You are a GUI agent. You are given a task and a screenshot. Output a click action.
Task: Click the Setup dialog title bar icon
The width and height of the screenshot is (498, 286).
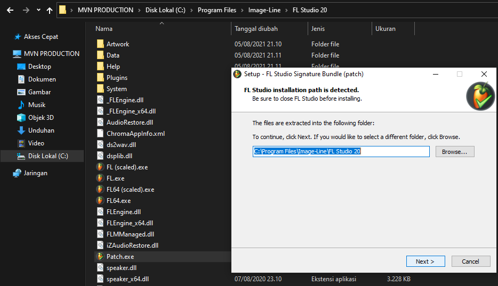pos(237,74)
